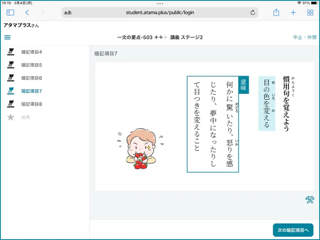Click the 意味 label tag

[x=244, y=85]
